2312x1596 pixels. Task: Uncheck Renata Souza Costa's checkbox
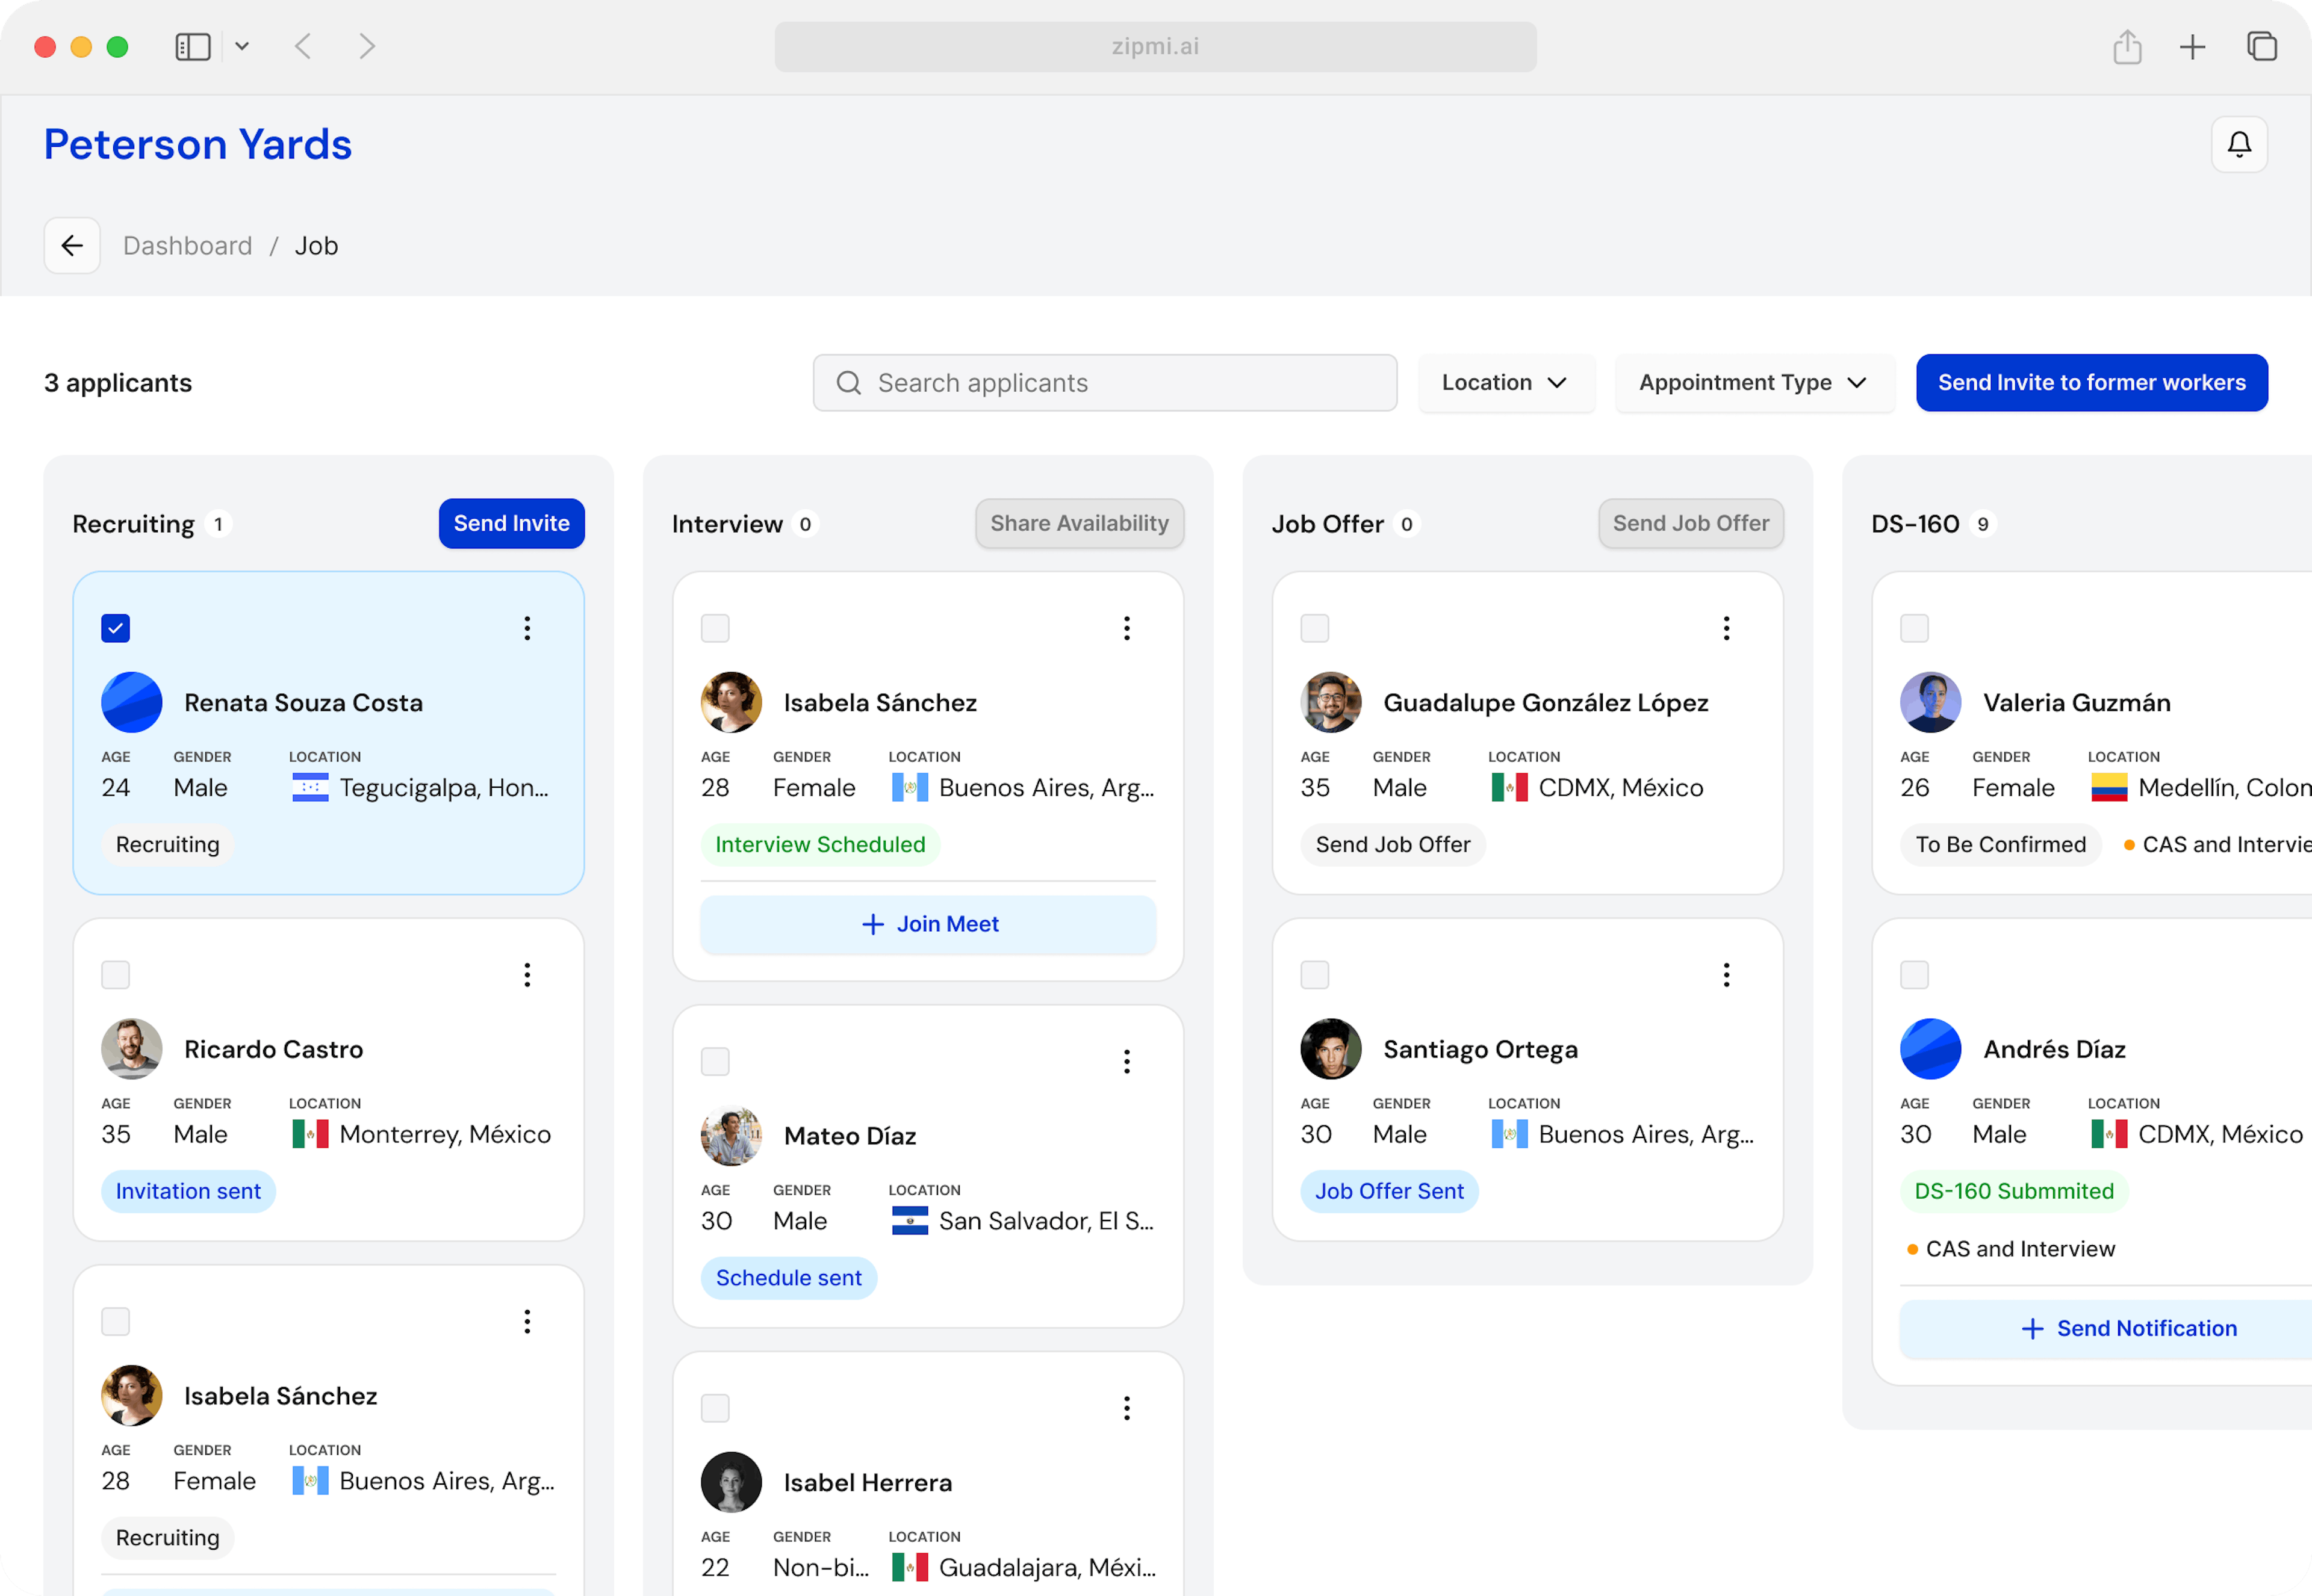point(116,628)
